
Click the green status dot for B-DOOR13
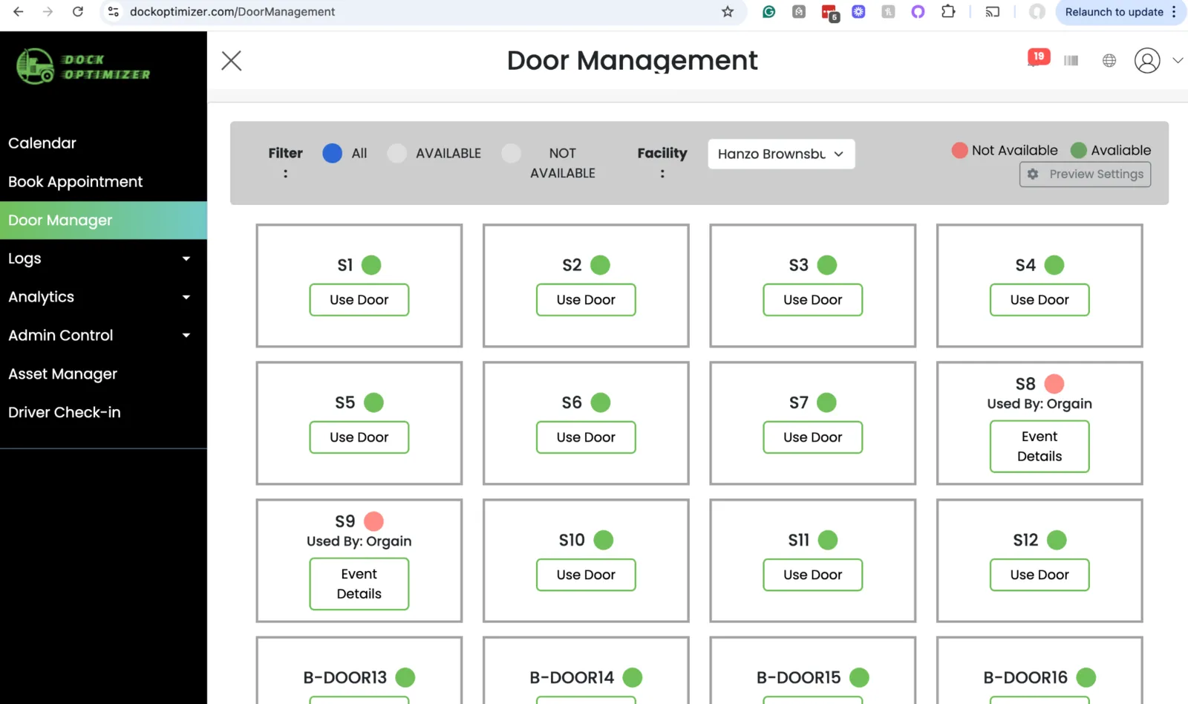point(405,677)
